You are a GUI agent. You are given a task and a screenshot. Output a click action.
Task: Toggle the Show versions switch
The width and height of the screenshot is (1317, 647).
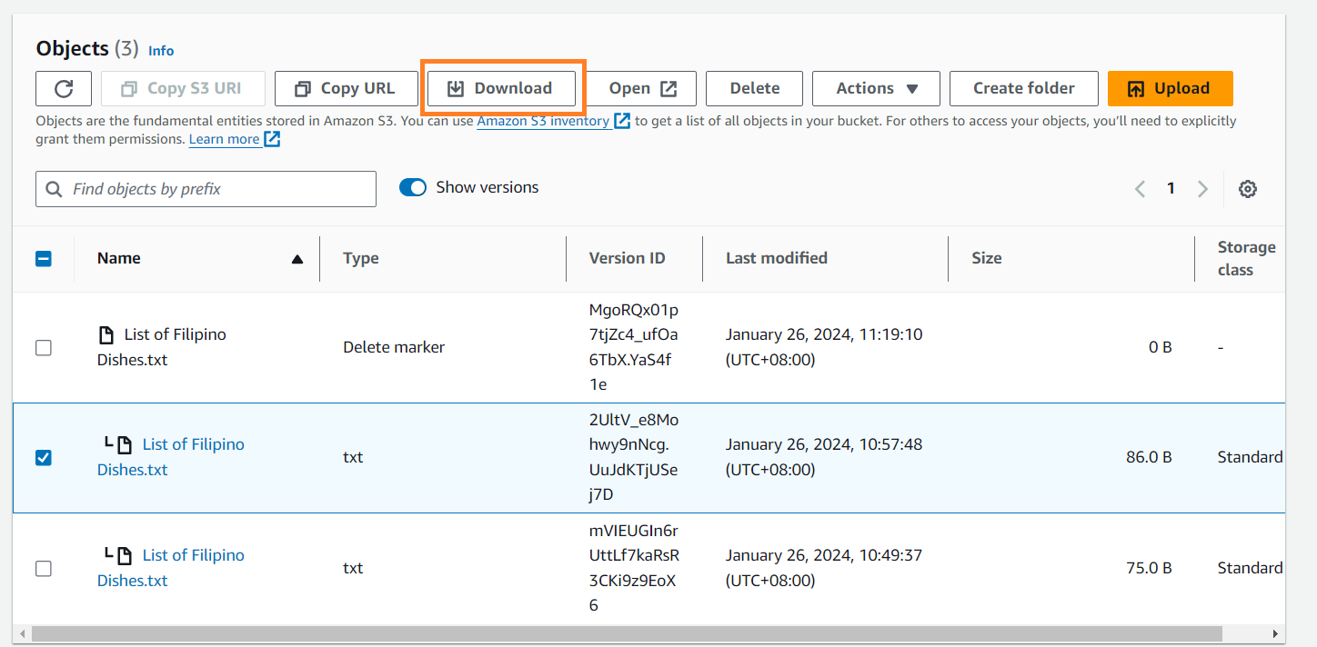(413, 188)
